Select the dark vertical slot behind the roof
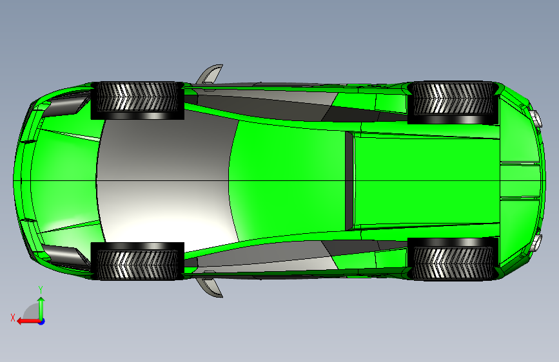The width and height of the screenshot is (559, 362). point(349,181)
